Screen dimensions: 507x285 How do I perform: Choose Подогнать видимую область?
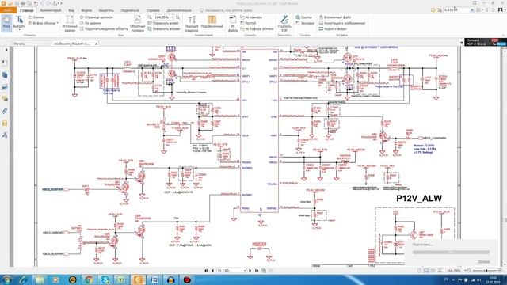(104, 28)
